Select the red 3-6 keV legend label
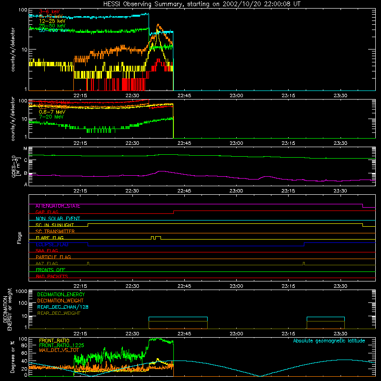The height and width of the screenshot is (381, 381). click(x=49, y=11)
